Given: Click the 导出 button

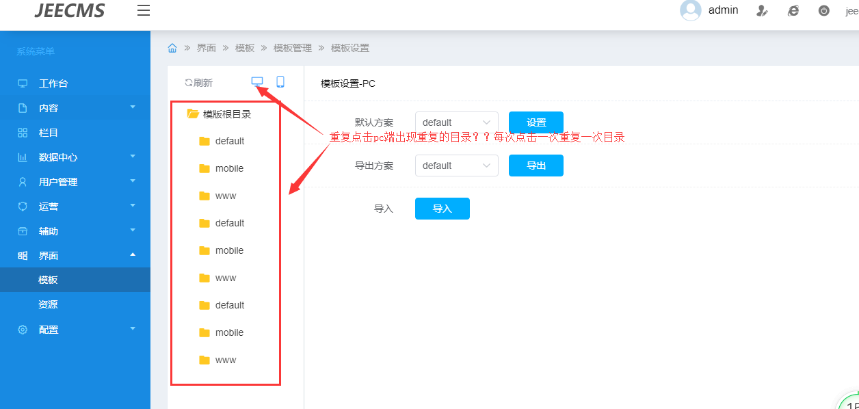Looking at the screenshot, I should tap(536, 166).
